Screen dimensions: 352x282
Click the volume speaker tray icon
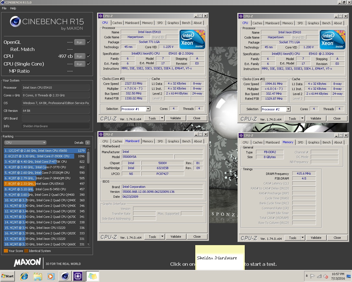[x=326, y=276]
